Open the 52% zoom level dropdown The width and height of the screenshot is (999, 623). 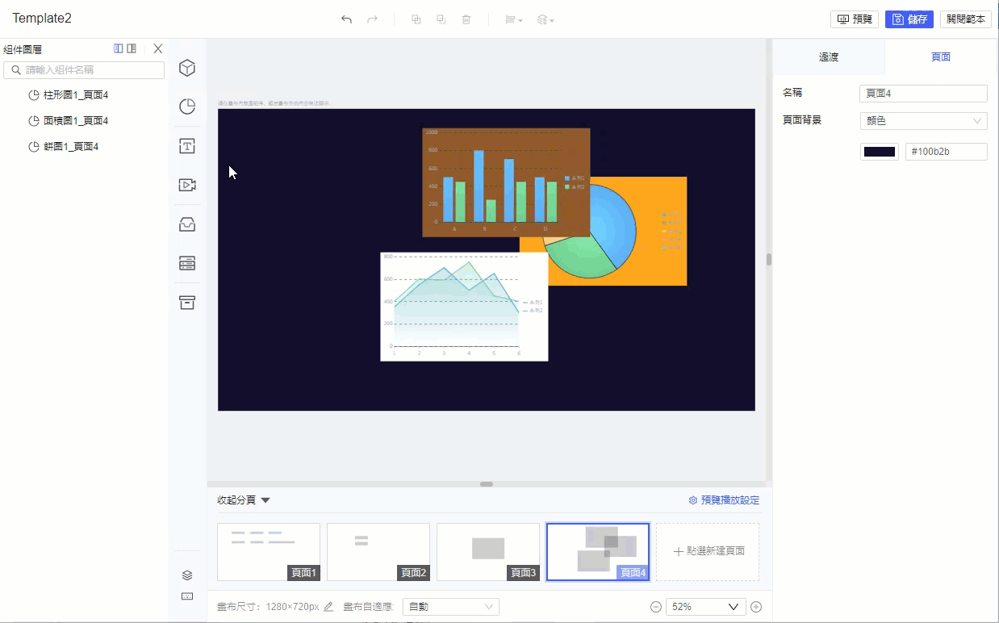[706, 607]
